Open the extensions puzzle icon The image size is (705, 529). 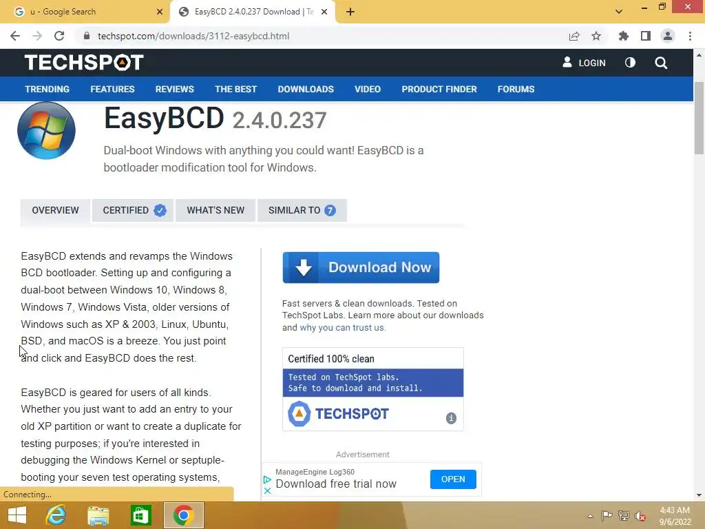tap(624, 36)
